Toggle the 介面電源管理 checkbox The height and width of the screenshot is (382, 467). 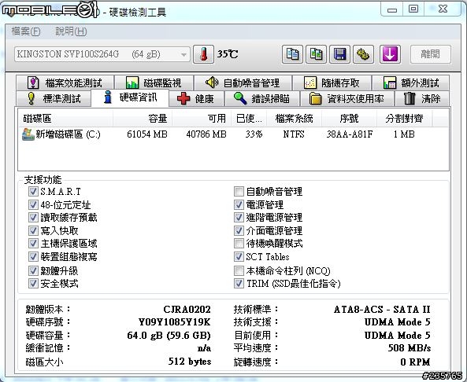(x=239, y=230)
